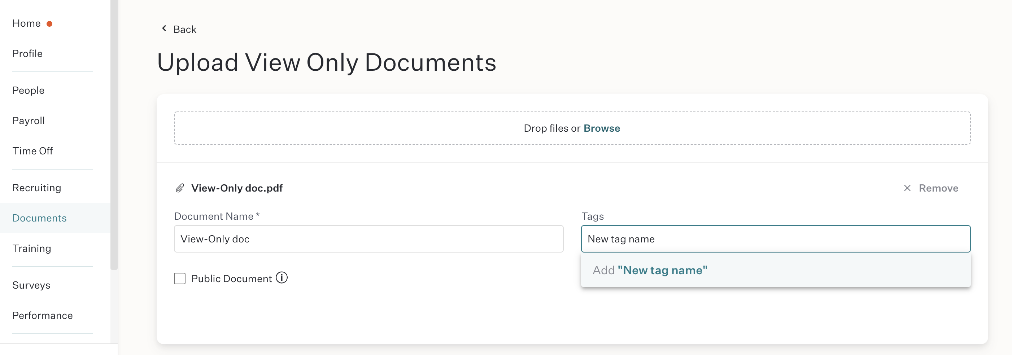Image resolution: width=1012 pixels, height=355 pixels.
Task: Click the X icon beside Remove
Action: (907, 188)
